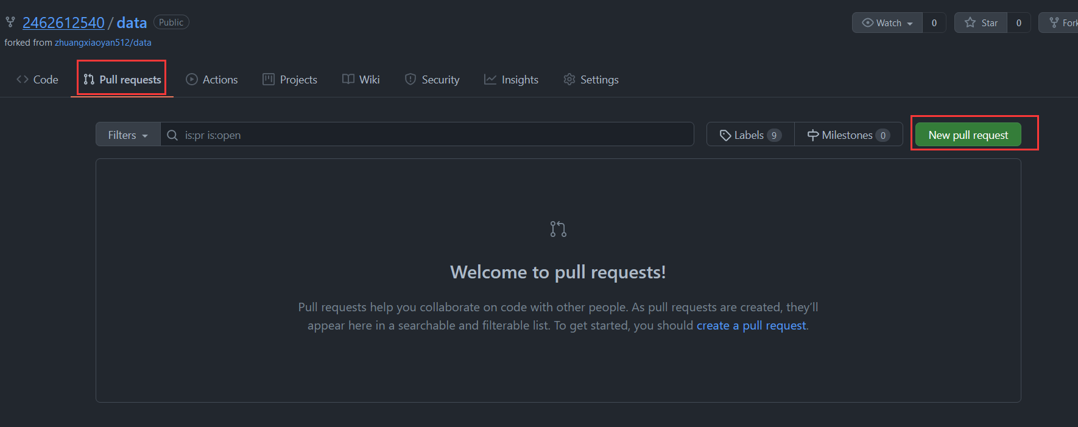This screenshot has width=1078, height=427.
Task: Click the Labels count badge showing 9
Action: tap(774, 135)
